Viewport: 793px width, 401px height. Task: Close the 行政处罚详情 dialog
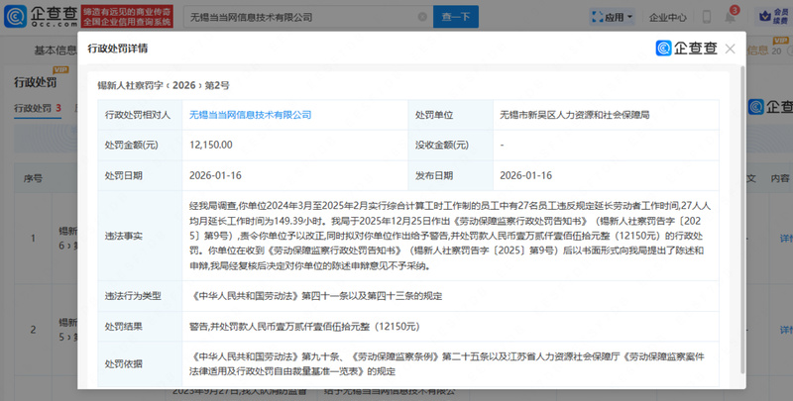coord(730,49)
